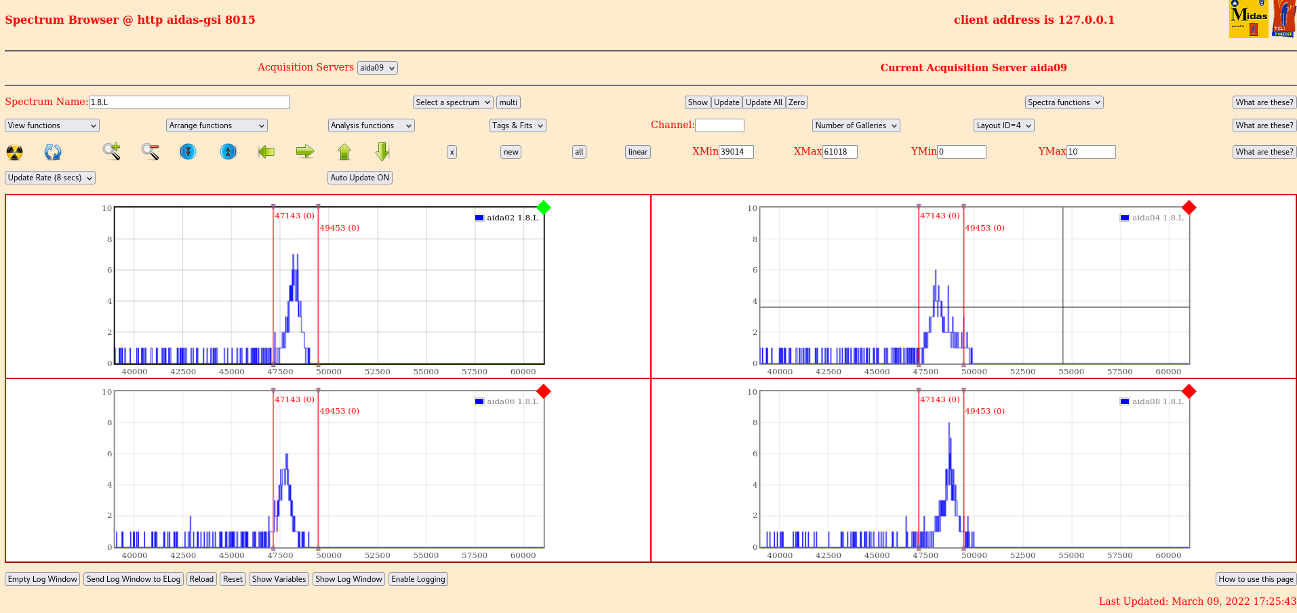Screen dimensions: 1297x613
Task: Click the Show Log Window button
Action: (x=348, y=579)
